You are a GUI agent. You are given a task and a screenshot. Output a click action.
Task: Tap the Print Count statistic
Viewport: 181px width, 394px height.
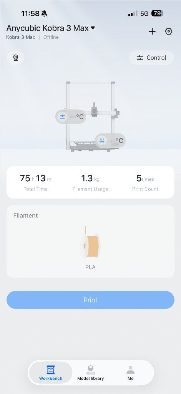(x=145, y=182)
